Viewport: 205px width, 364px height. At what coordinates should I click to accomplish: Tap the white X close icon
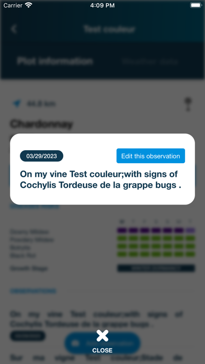pos(102,336)
